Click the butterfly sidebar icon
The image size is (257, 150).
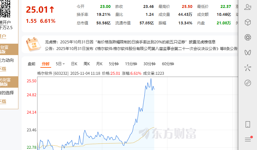[x=248, y=53]
